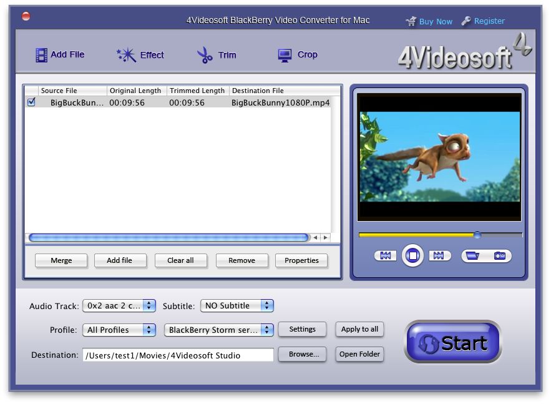Click the Add File toolbar label
Viewport: 551px width, 404px height.
(67, 54)
